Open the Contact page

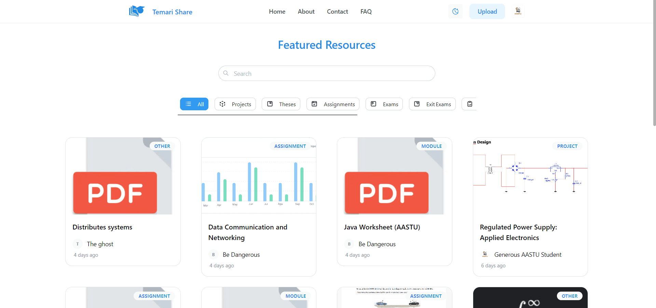[x=338, y=12]
